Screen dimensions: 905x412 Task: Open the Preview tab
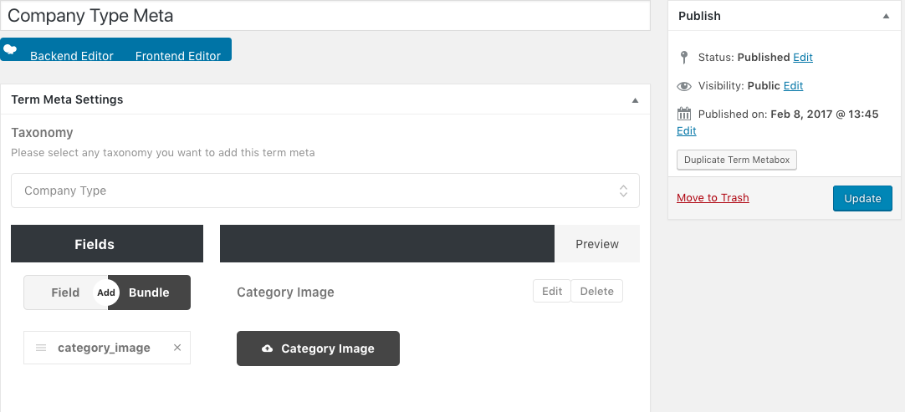597,244
